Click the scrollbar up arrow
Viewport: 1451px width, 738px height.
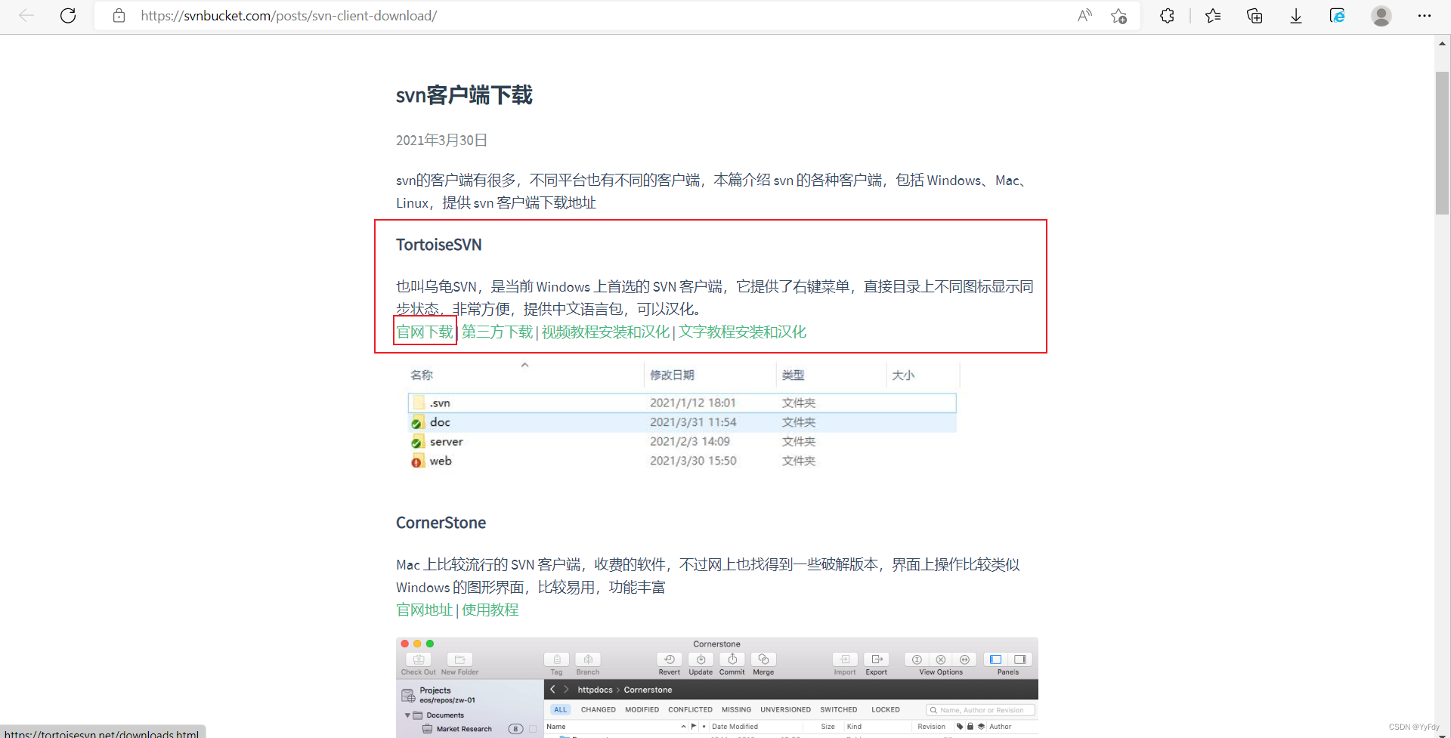tap(1442, 44)
